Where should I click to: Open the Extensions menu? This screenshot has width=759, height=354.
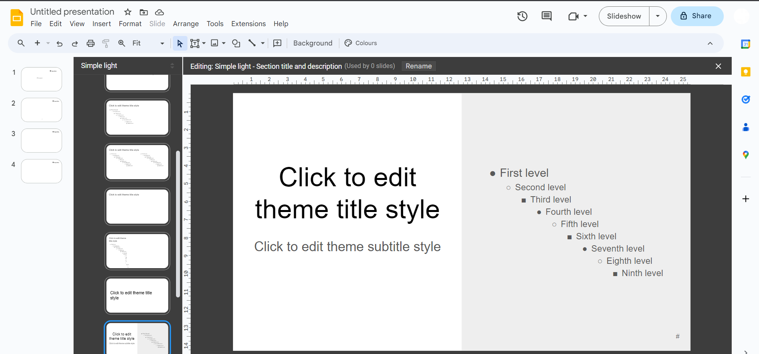point(248,24)
